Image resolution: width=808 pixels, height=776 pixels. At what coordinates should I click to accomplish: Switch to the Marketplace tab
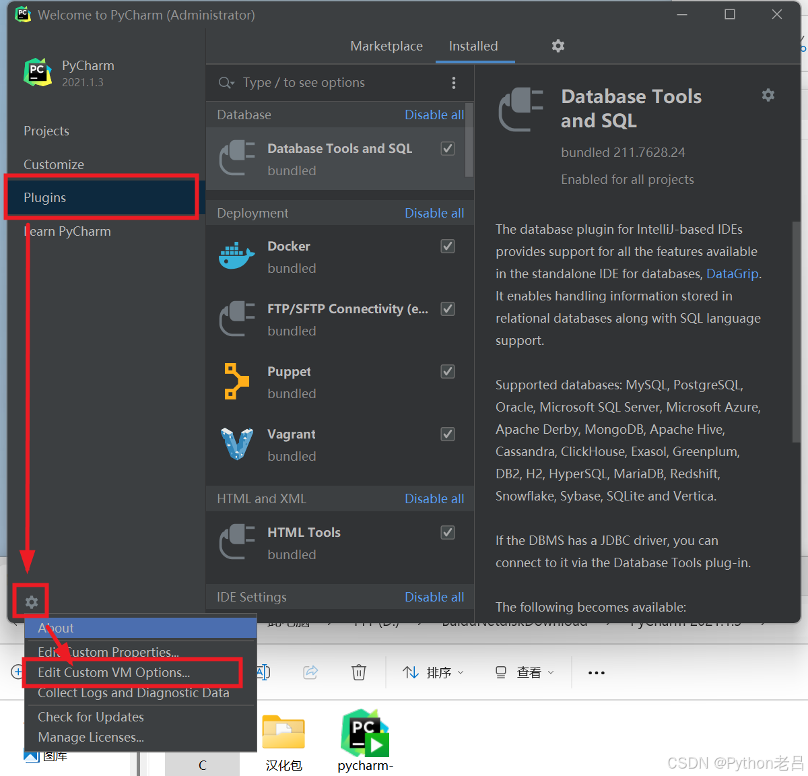pyautogui.click(x=386, y=46)
